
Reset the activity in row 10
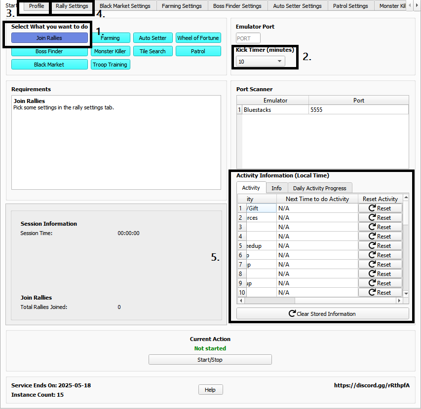(380, 293)
